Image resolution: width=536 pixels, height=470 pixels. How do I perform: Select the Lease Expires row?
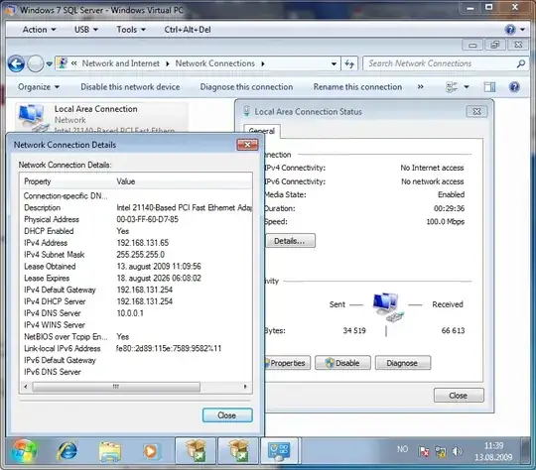point(137,278)
